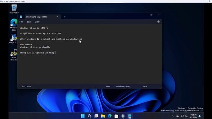This screenshot has width=212, height=119.
Task: Open File Explorer from the taskbar
Action: pyautogui.click(x=103, y=116)
